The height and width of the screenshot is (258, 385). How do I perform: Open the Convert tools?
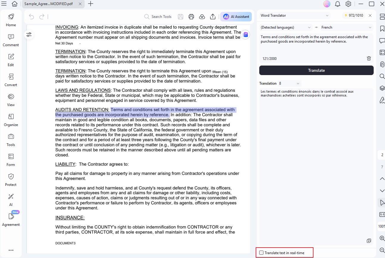pos(11,80)
